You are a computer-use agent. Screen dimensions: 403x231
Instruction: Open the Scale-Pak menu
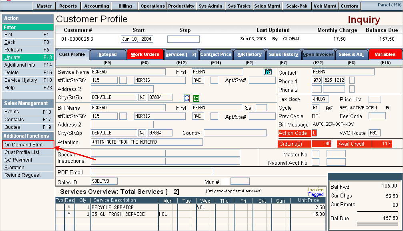coord(297,6)
